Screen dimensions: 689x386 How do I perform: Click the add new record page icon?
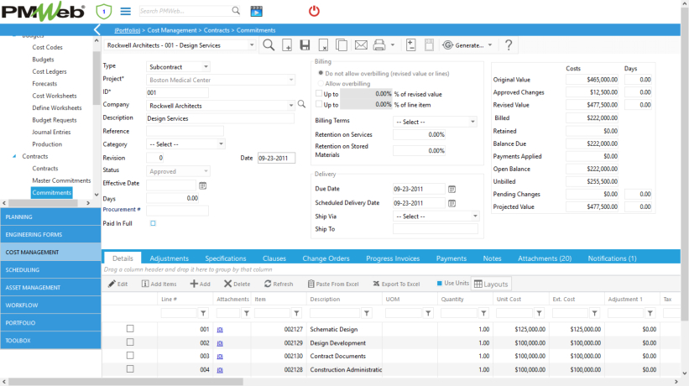tap(287, 45)
